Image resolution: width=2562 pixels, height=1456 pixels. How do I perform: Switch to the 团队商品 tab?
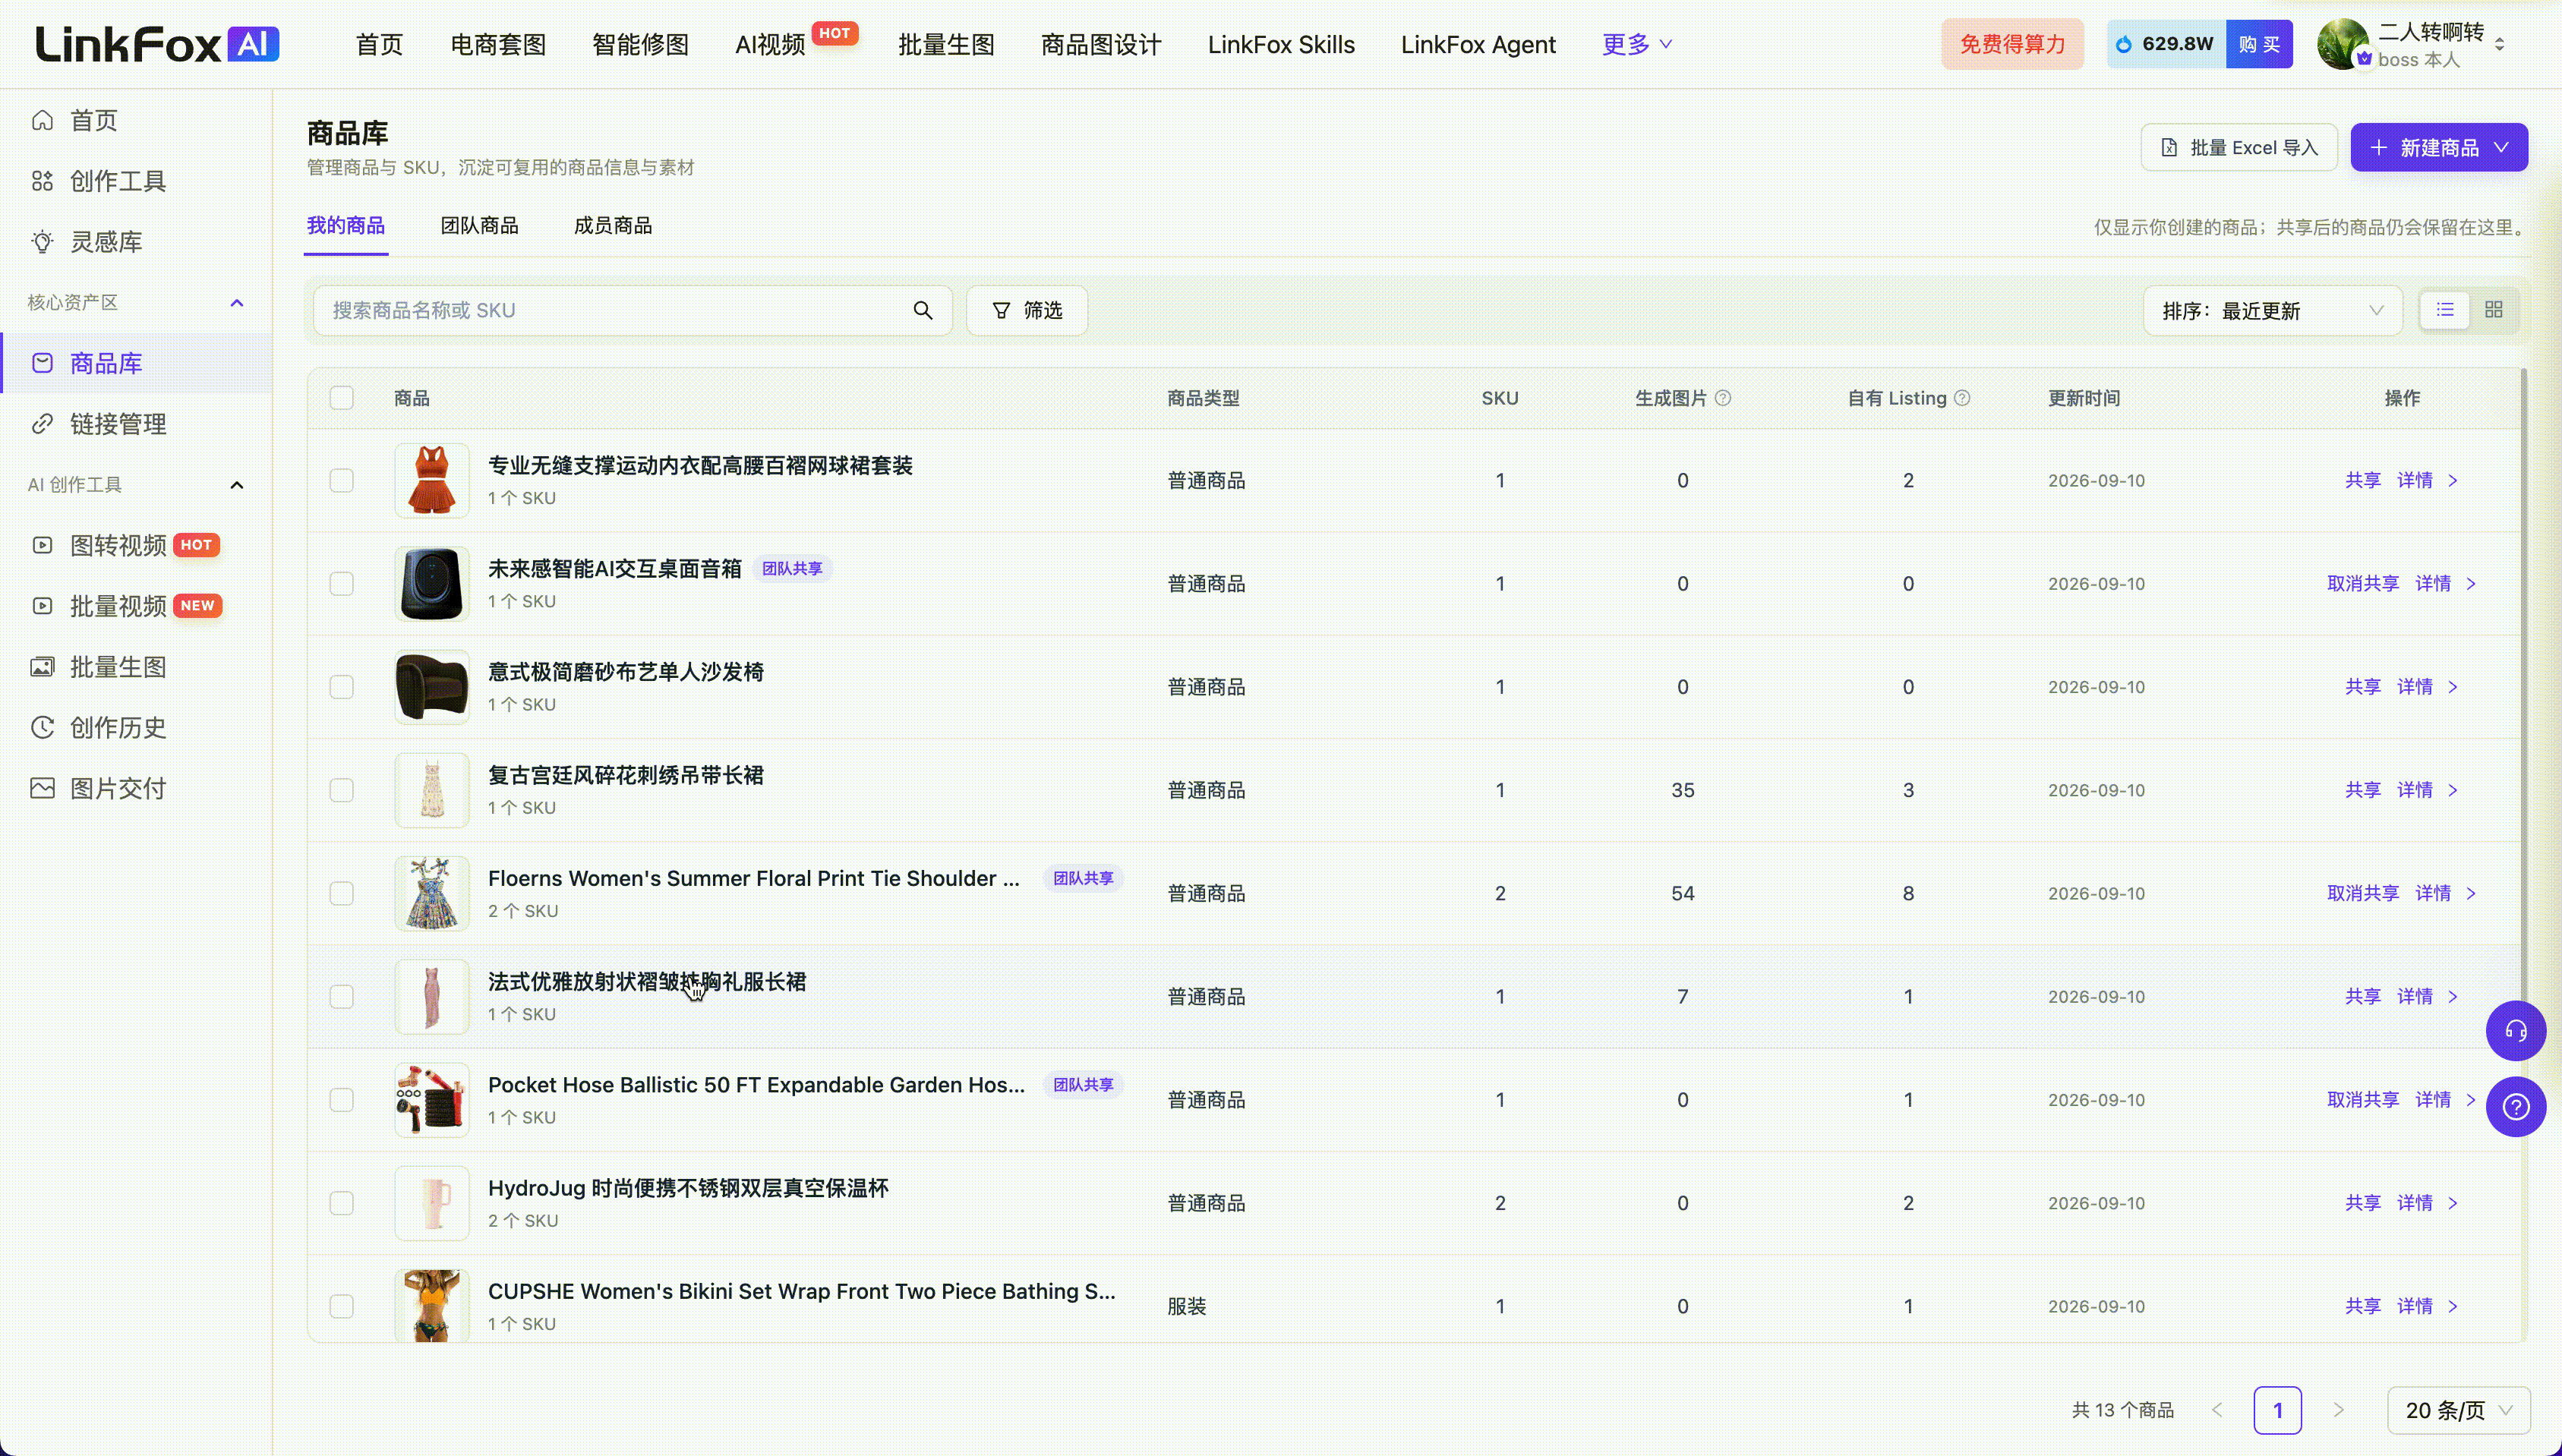tap(480, 226)
